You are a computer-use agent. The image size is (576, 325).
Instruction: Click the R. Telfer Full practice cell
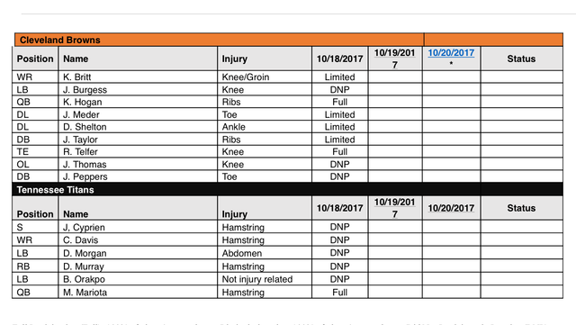click(x=340, y=152)
